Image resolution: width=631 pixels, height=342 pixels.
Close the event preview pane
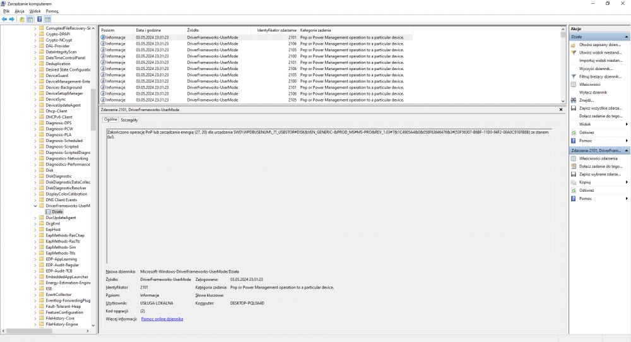pyautogui.click(x=561, y=110)
